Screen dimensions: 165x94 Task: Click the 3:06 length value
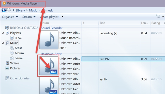(144, 79)
